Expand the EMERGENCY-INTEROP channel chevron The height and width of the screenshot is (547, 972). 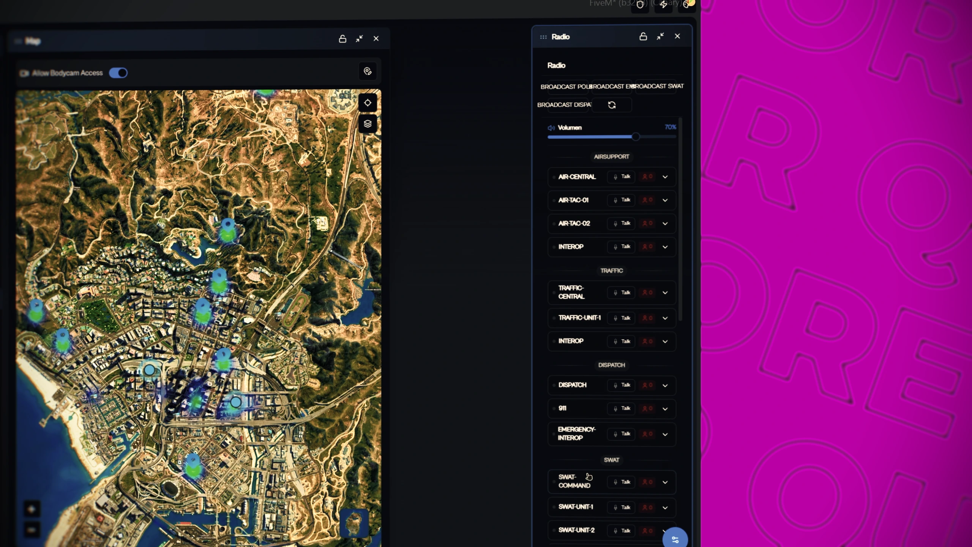click(665, 435)
